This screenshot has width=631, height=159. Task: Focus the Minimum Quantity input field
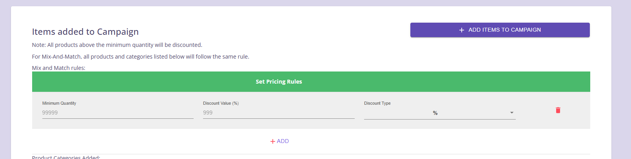(x=118, y=113)
